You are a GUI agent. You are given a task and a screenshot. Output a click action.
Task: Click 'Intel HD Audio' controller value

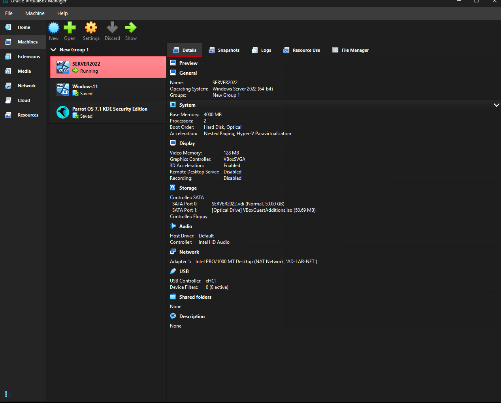214,242
